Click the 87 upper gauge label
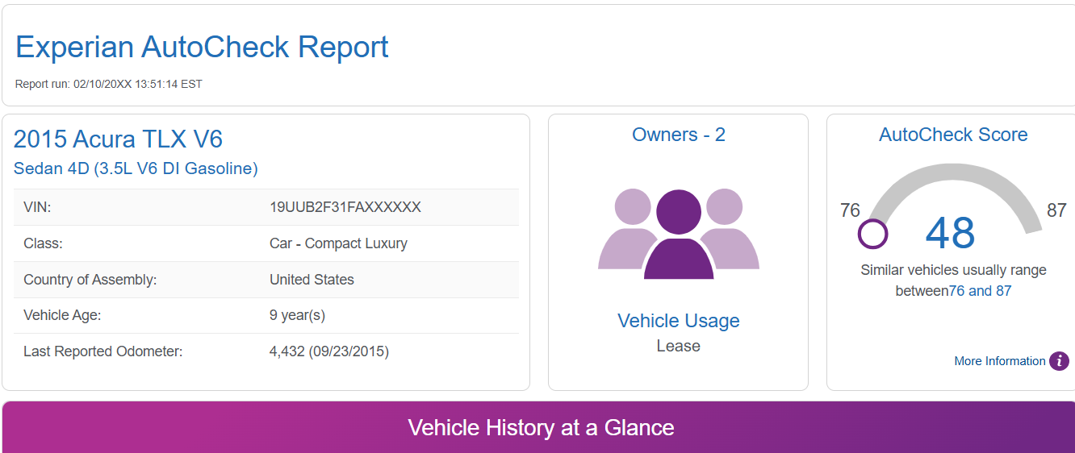This screenshot has height=453, width=1075. tap(1056, 211)
